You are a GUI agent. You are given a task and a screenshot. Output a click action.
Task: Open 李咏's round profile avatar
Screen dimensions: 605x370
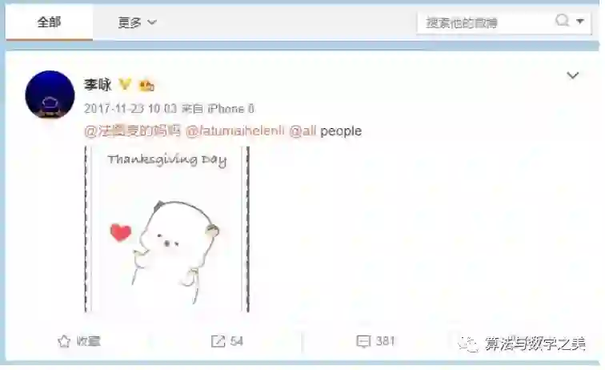(50, 95)
